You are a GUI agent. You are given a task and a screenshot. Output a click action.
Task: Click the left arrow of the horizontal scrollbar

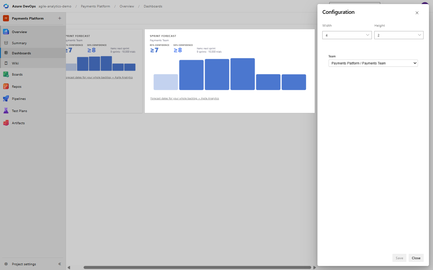tap(69, 267)
